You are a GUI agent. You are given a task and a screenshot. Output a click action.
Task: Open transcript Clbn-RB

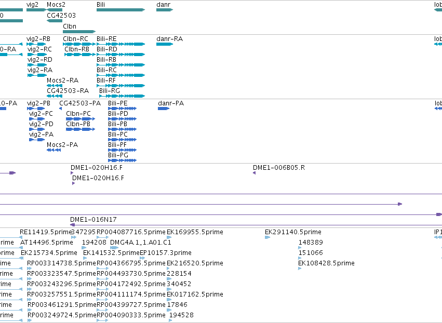(x=77, y=49)
